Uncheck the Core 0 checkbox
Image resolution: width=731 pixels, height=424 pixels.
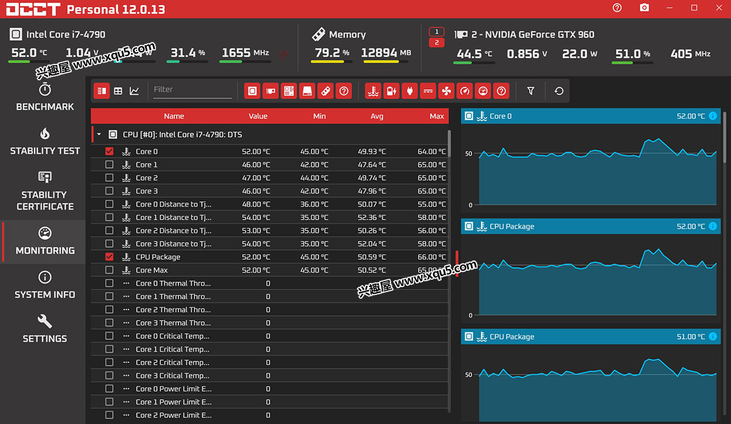pos(109,151)
